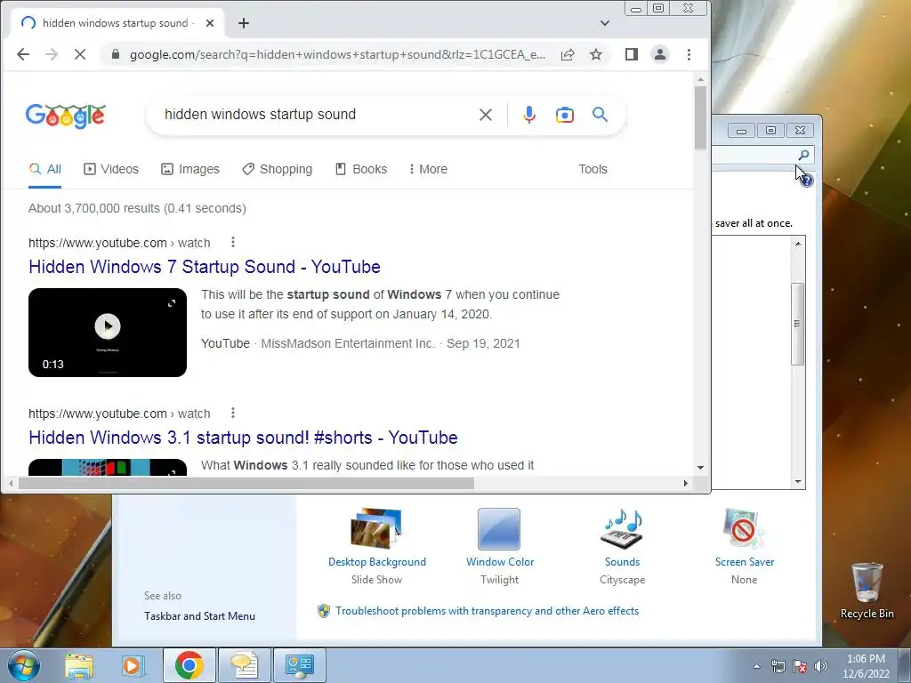
Task: Switch to Images results tab
Action: coord(190,169)
